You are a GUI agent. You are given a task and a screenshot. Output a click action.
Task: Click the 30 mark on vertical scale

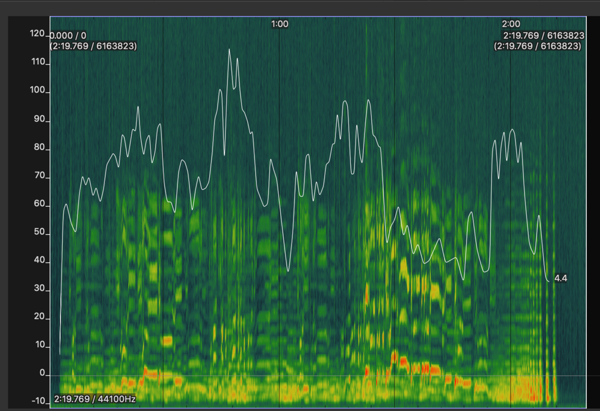tap(40, 290)
